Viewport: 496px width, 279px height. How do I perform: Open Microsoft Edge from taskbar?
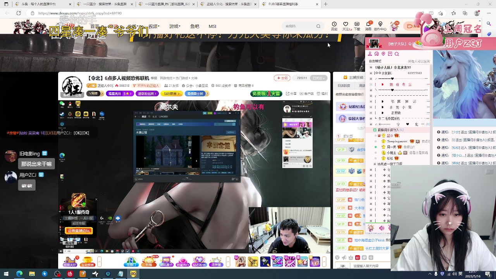pos(19,274)
